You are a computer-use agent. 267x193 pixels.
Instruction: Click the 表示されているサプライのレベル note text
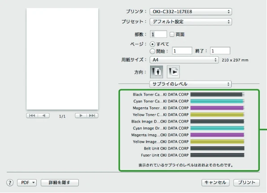pyautogui.click(x=186, y=165)
